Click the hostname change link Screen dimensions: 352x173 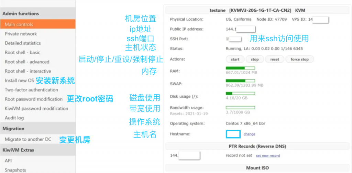tap(249, 134)
